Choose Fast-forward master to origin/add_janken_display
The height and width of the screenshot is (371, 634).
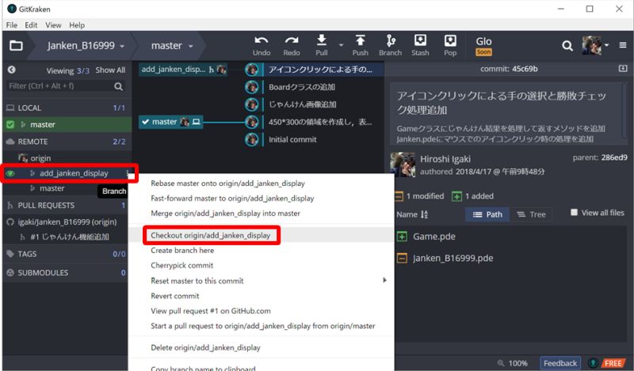[232, 199]
